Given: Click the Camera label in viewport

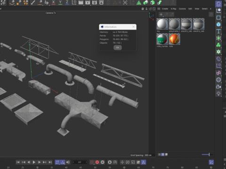Looking at the screenshot, I should 49,13.
